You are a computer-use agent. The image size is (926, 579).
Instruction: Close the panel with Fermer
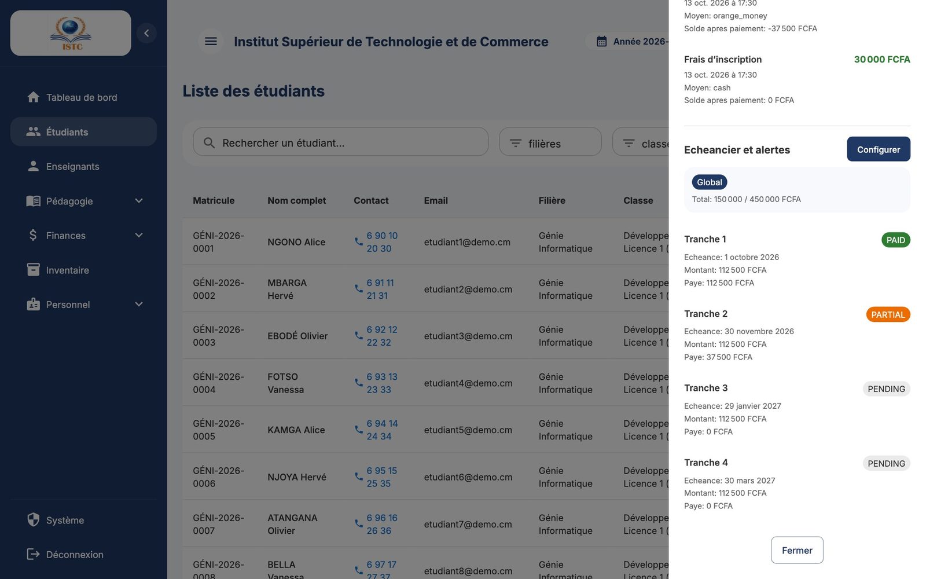(x=797, y=550)
